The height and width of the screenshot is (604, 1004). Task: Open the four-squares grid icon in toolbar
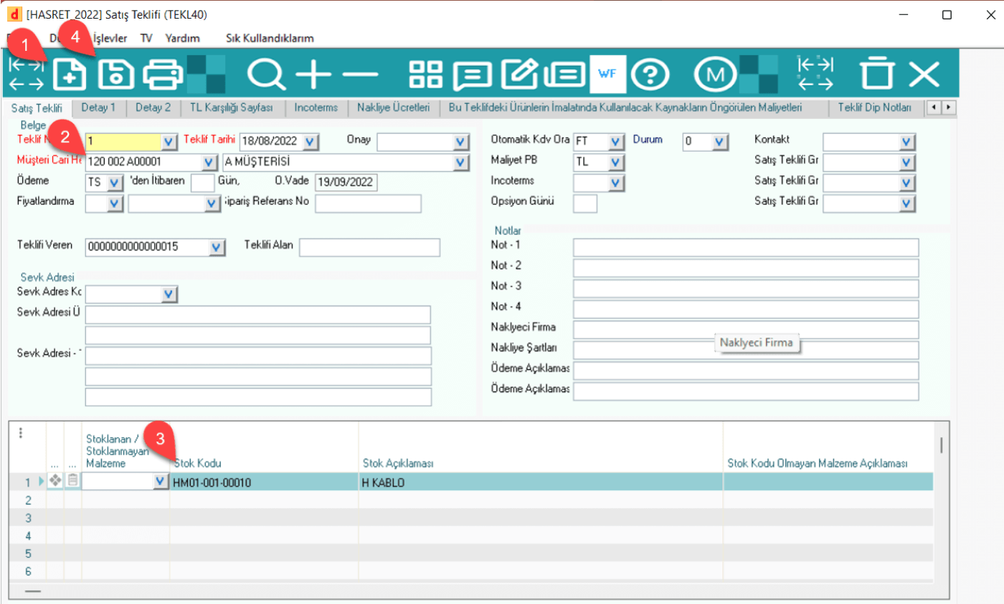pyautogui.click(x=427, y=74)
